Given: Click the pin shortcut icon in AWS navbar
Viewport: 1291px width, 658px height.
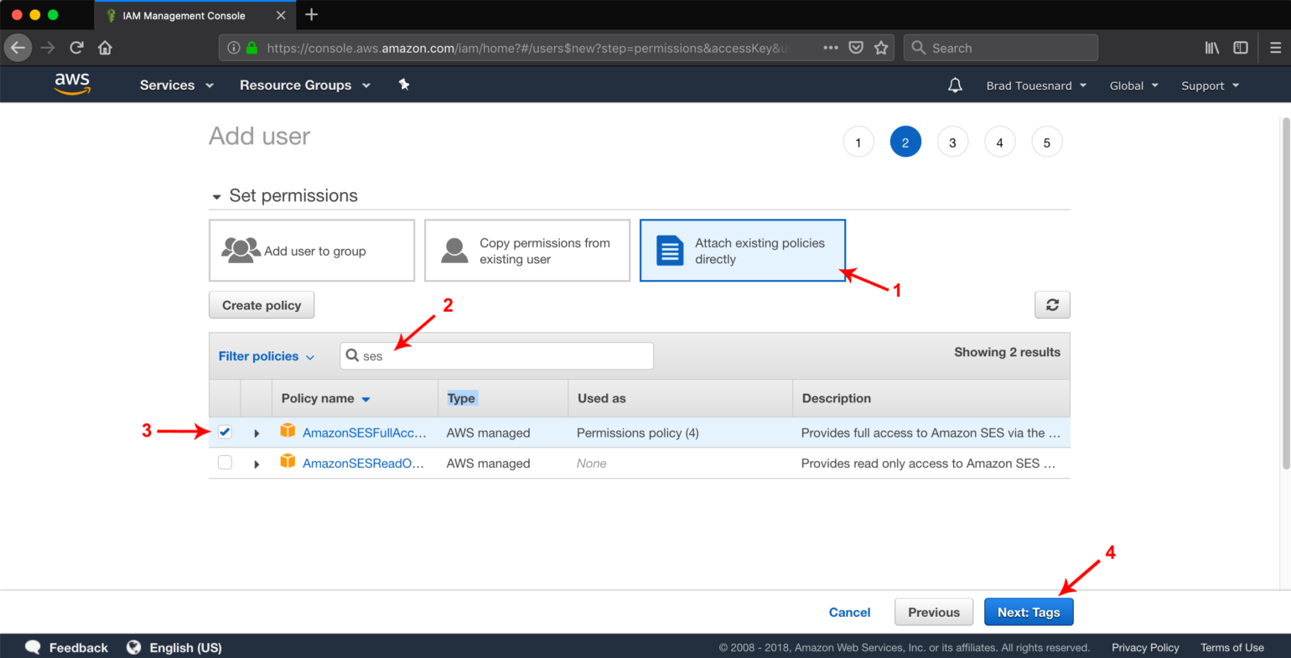Looking at the screenshot, I should [x=404, y=85].
